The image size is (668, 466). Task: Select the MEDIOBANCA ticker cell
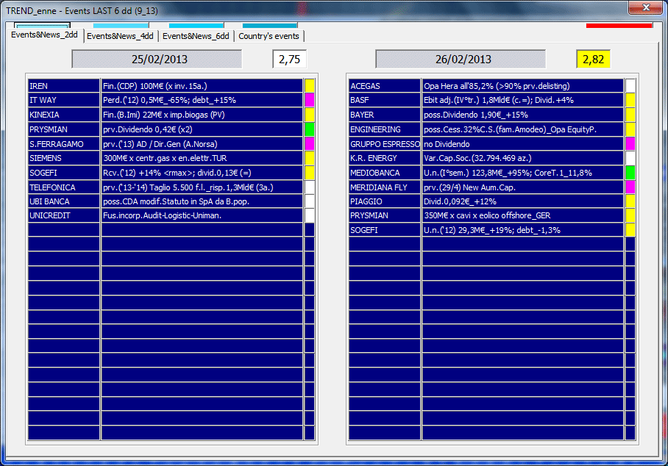385,172
